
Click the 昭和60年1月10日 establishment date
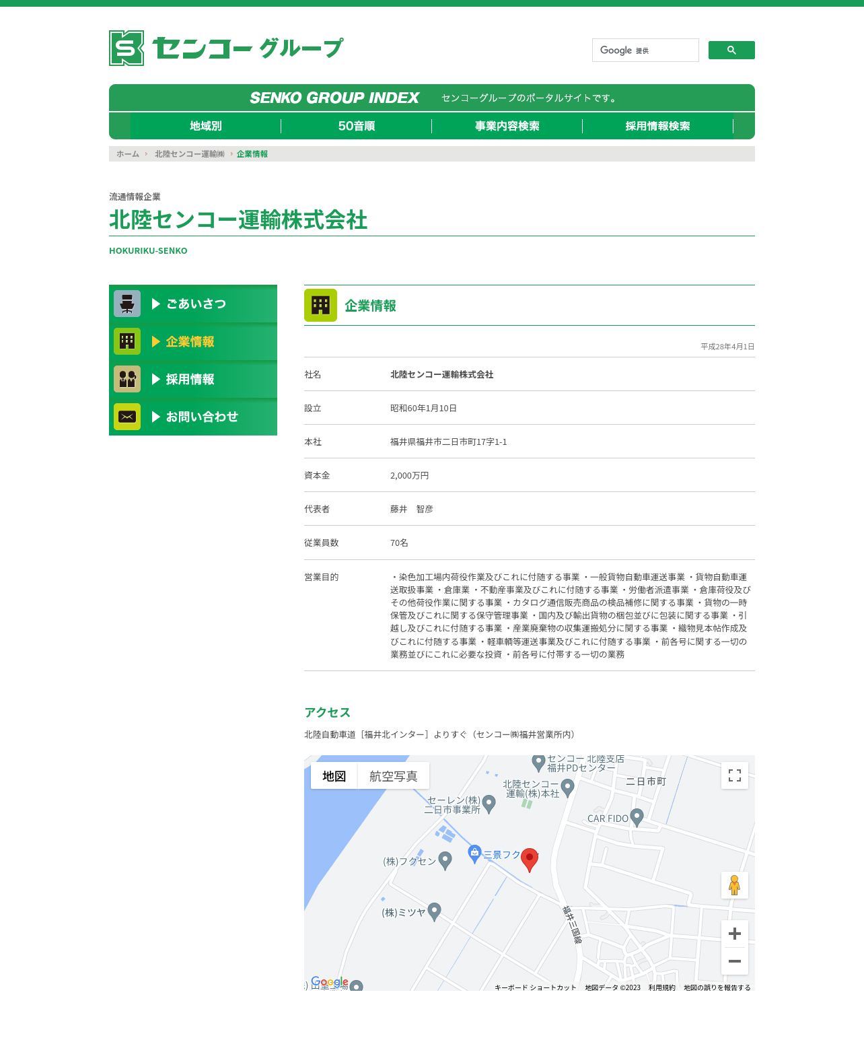coord(423,409)
